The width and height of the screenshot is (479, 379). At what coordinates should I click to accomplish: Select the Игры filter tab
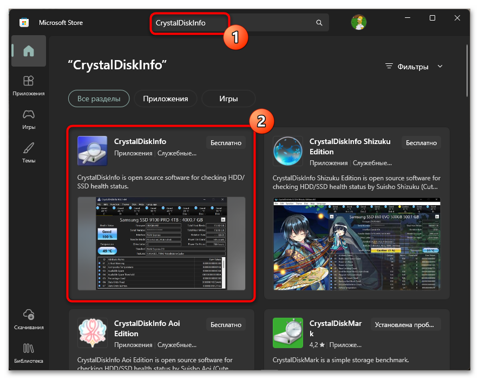228,99
